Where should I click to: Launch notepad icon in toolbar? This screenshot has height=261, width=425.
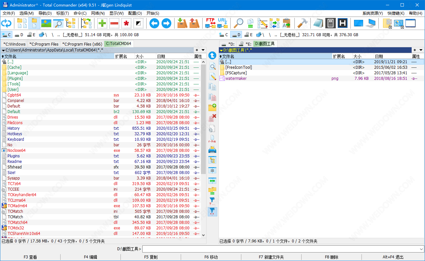tap(319, 23)
